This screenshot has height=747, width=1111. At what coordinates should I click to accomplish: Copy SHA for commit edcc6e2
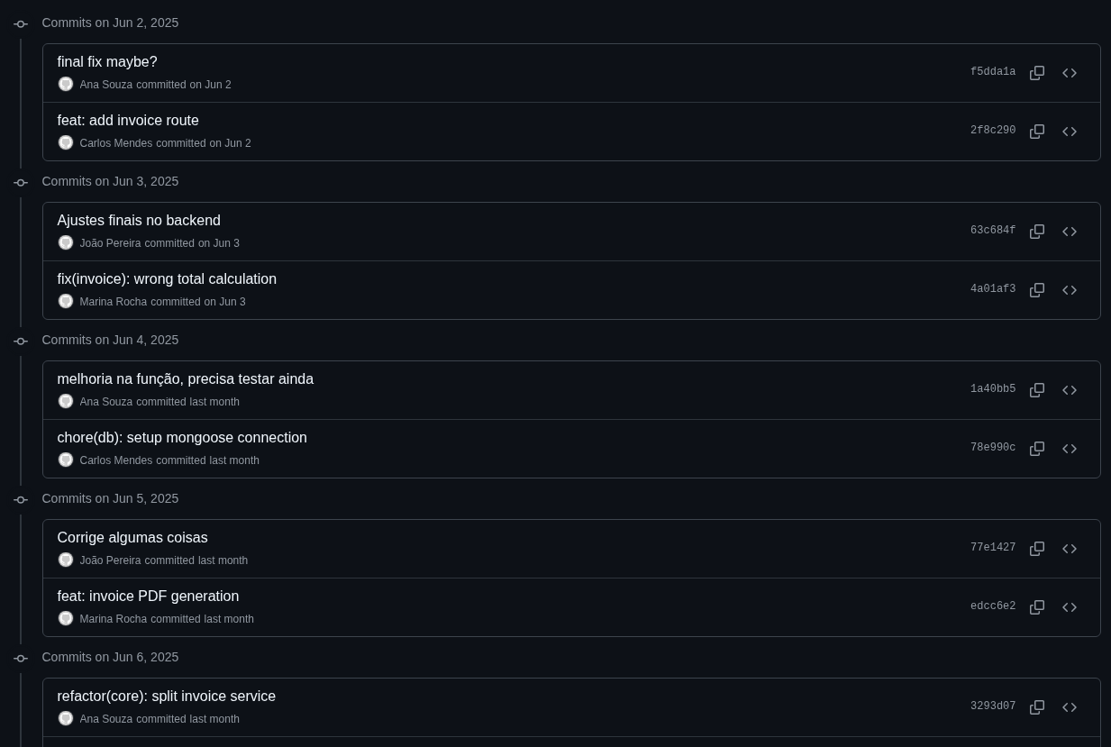click(1037, 607)
